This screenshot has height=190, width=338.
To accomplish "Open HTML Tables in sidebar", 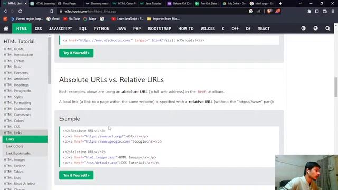I will 13,172.
